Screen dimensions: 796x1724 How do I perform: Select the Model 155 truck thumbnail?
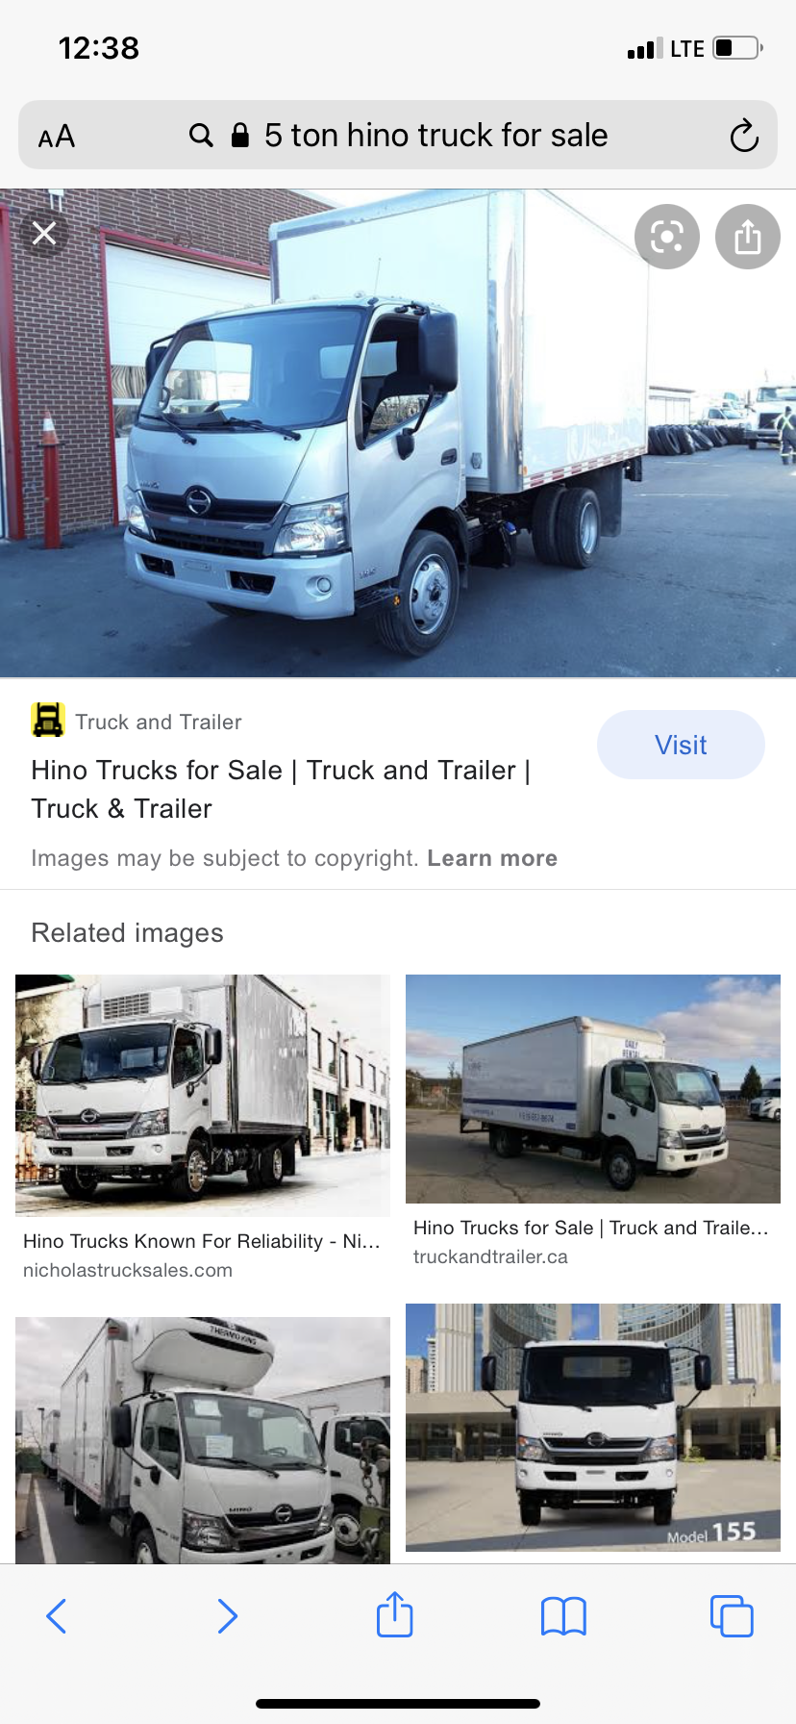593,1428
